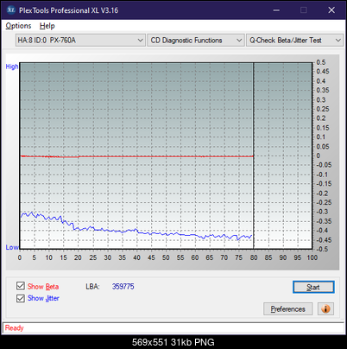This screenshot has width=347, height=349.
Task: Click the LBA value 359775
Action: 123,287
